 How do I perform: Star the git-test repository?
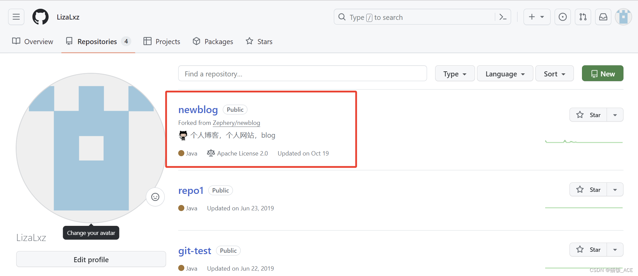pyautogui.click(x=588, y=249)
